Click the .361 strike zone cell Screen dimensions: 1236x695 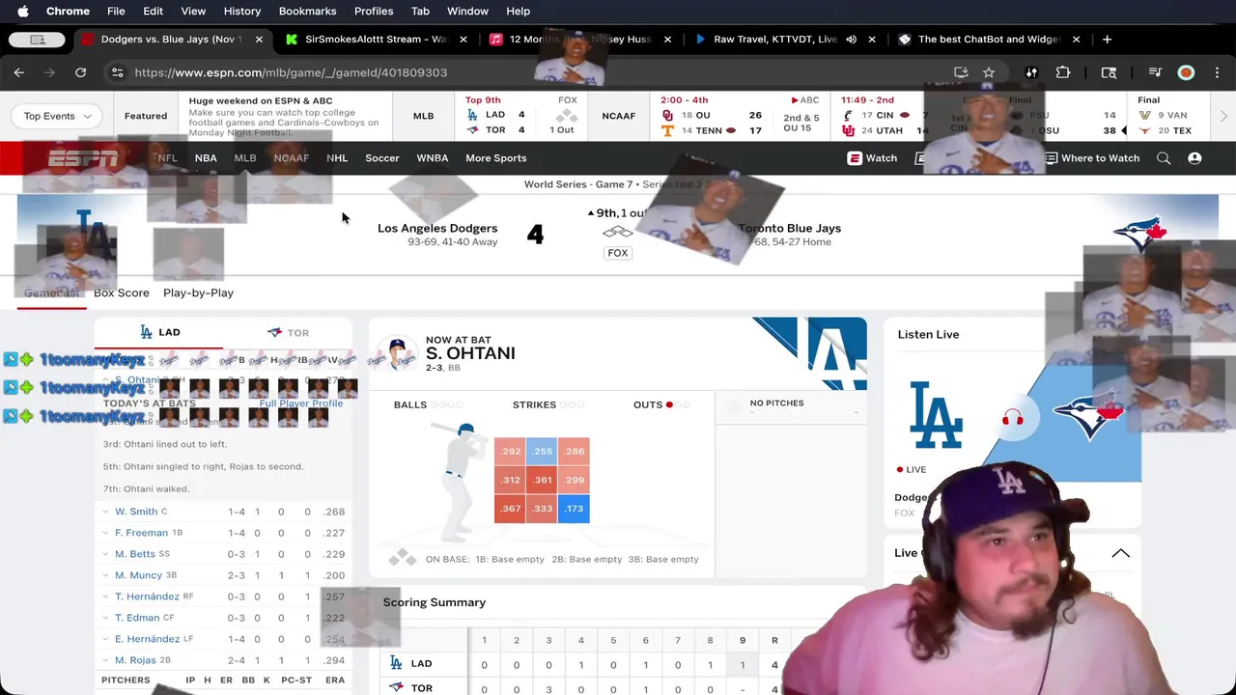543,480
